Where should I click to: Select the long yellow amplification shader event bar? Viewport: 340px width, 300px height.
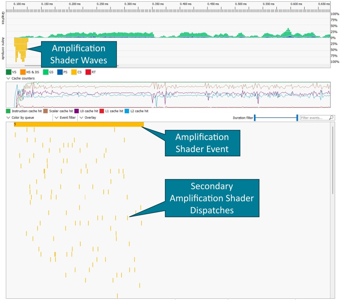tap(79, 124)
